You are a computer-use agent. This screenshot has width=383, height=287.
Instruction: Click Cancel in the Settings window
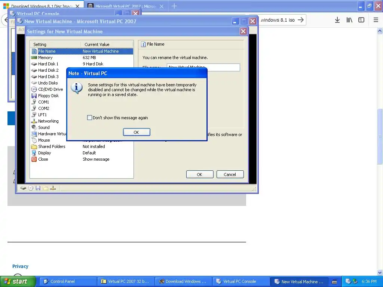click(x=230, y=174)
